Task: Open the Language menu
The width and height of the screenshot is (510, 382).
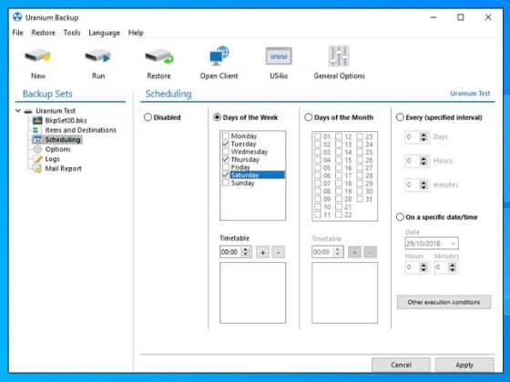Action: 105,33
